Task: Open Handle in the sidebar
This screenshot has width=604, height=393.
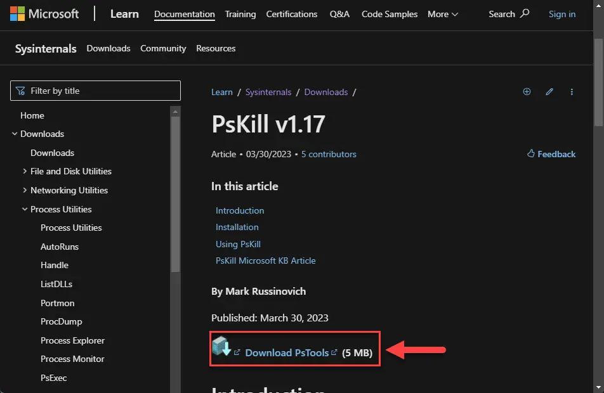Action: pyautogui.click(x=55, y=265)
